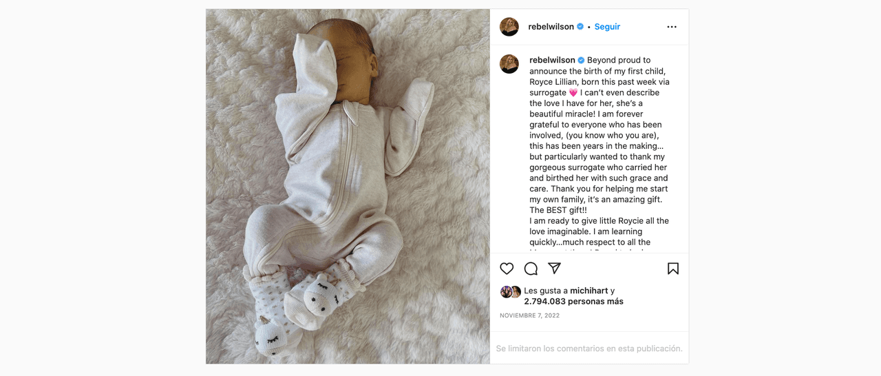The height and width of the screenshot is (376, 881).
Task: Share the post using the paper plane icon
Action: pyautogui.click(x=554, y=269)
